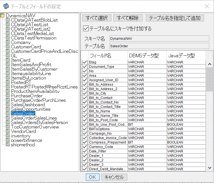Uncheck the Bill_to_City field checkbox

tap(85, 93)
